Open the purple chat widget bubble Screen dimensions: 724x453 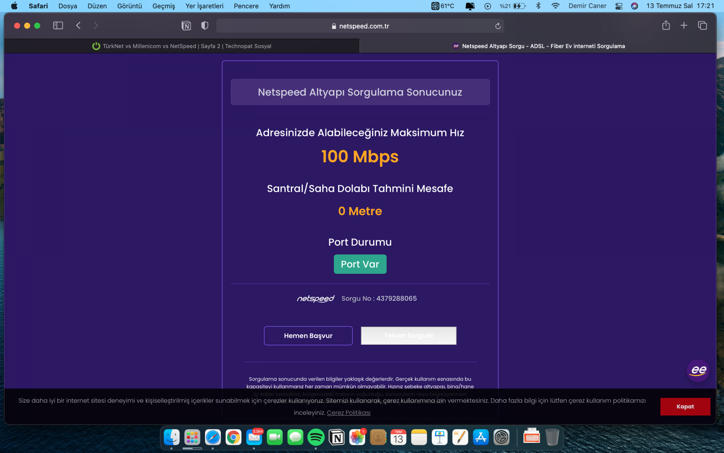click(x=698, y=370)
